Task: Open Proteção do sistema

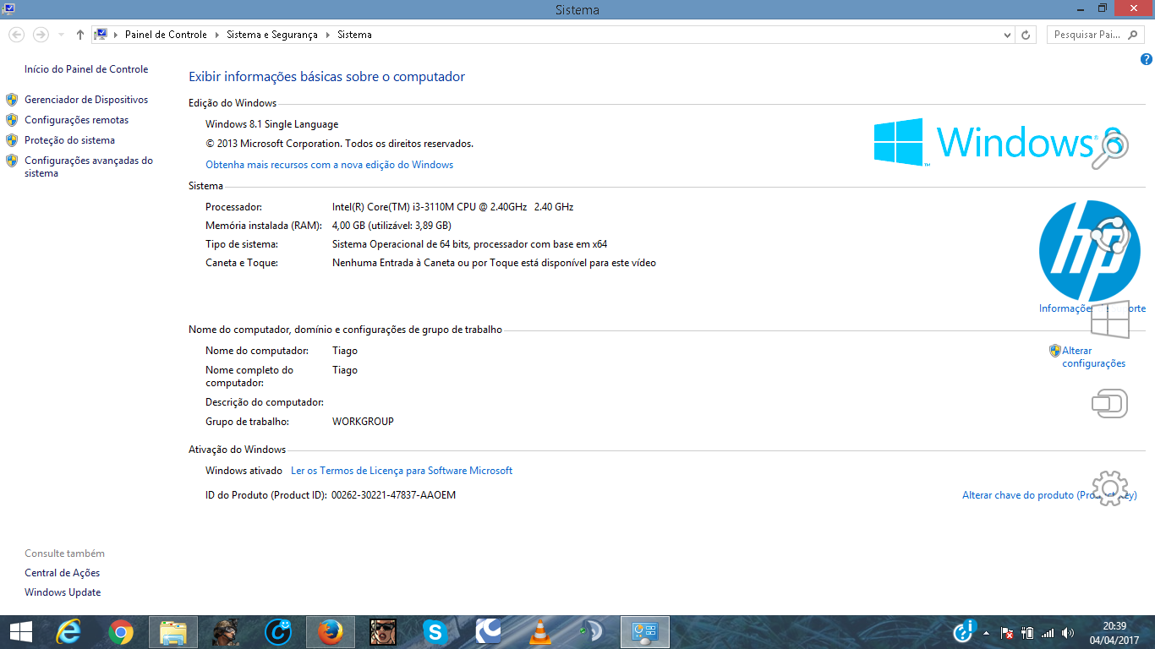Action: [69, 140]
